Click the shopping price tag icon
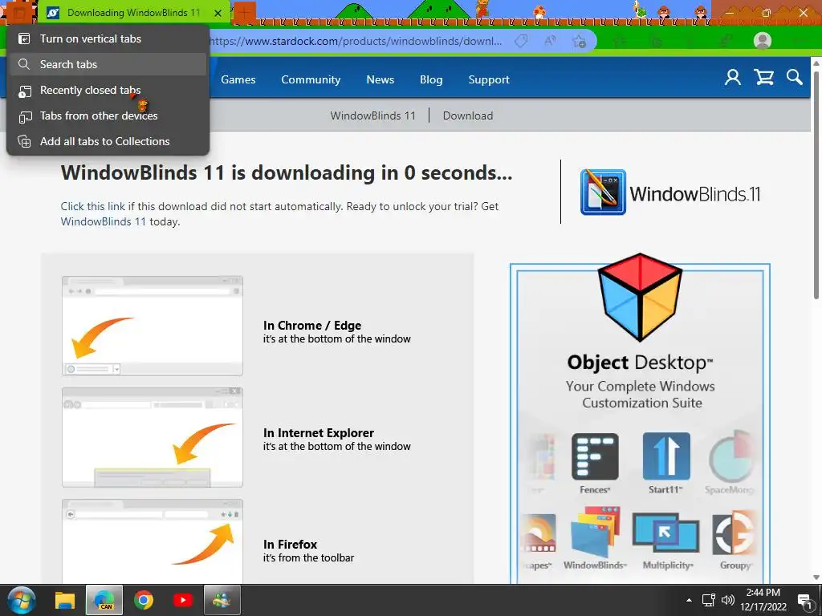The height and width of the screenshot is (616, 822). (521, 42)
